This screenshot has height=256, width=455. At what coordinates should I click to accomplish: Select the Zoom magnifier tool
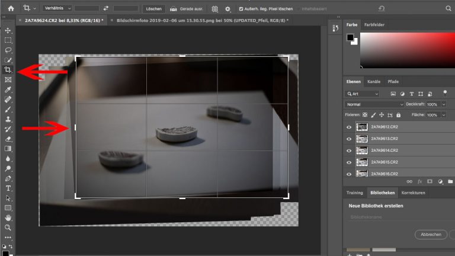[8, 228]
